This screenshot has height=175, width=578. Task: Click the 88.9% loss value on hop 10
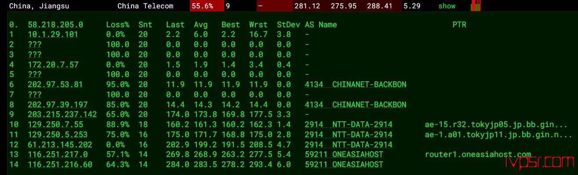118,124
